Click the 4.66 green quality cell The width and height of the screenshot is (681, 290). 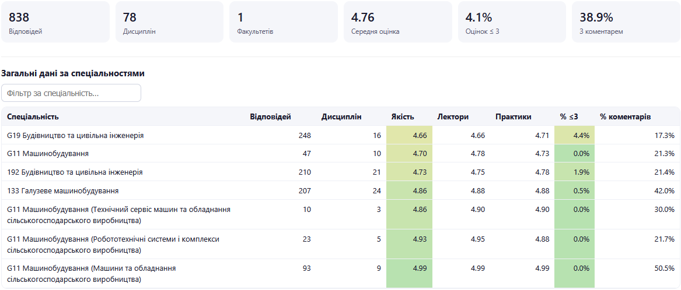[x=409, y=136]
